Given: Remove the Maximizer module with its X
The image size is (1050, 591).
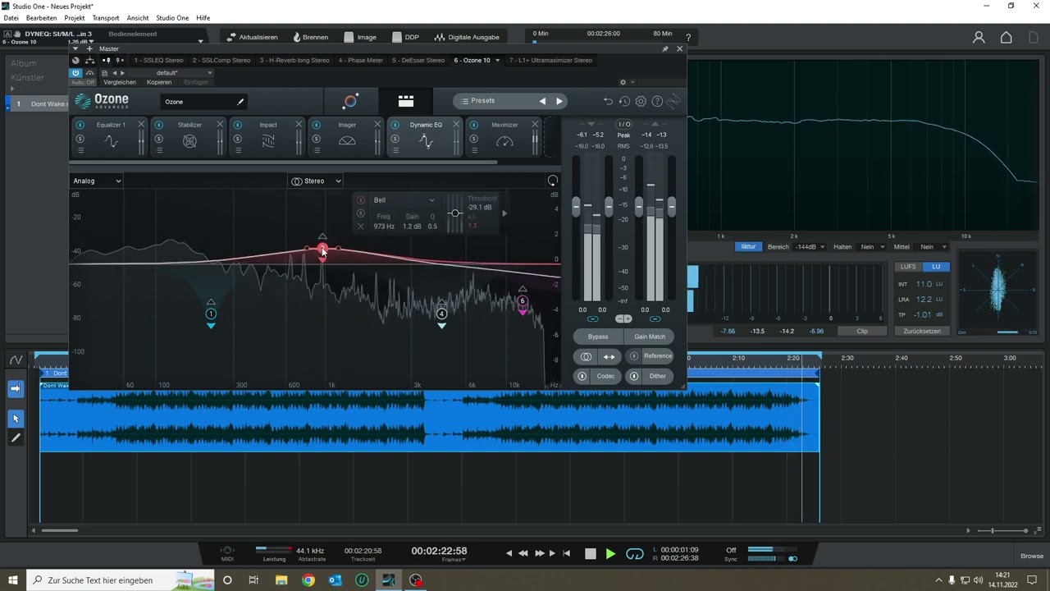Looking at the screenshot, I should pos(535,125).
